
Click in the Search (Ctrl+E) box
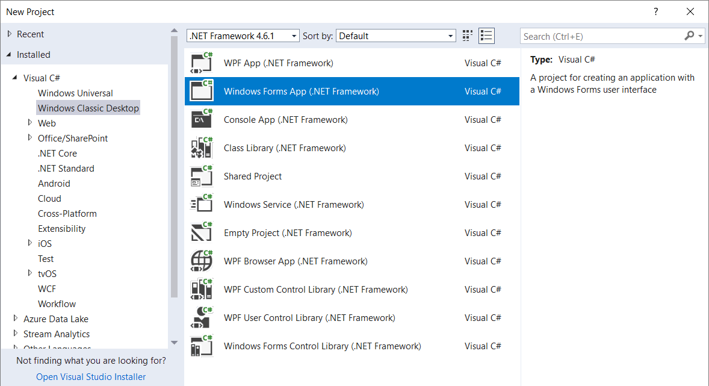pyautogui.click(x=601, y=36)
